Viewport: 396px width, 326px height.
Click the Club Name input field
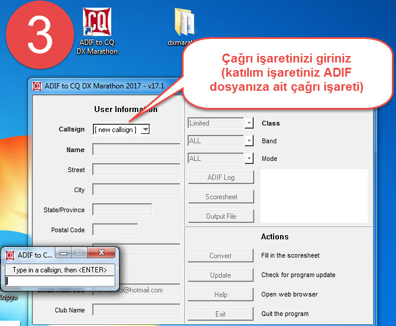tap(136, 309)
